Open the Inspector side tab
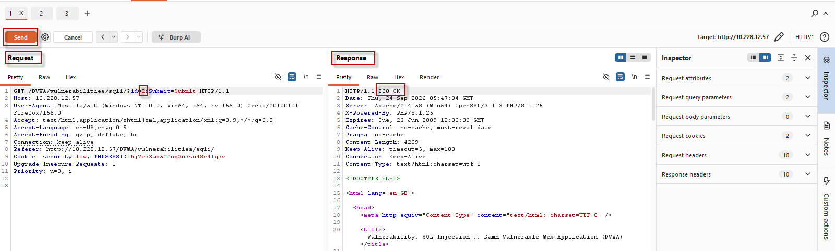This screenshot has height=251, width=835. click(826, 80)
